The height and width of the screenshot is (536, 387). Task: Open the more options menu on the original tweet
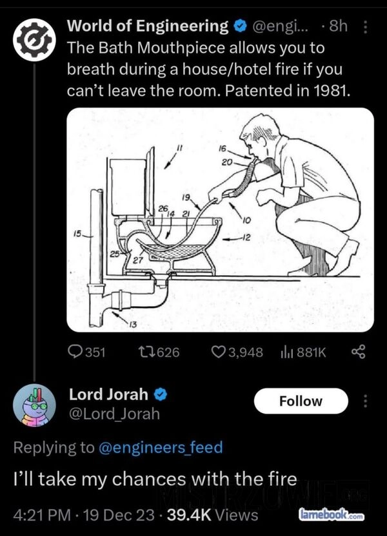click(x=366, y=27)
